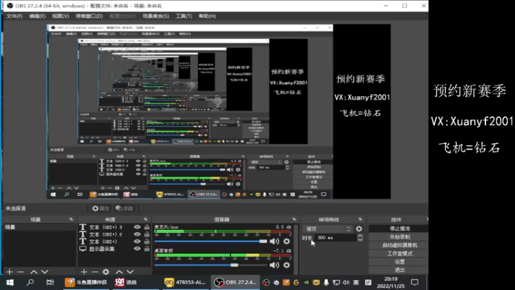Decrease transition duration with down arrow

tap(360, 240)
